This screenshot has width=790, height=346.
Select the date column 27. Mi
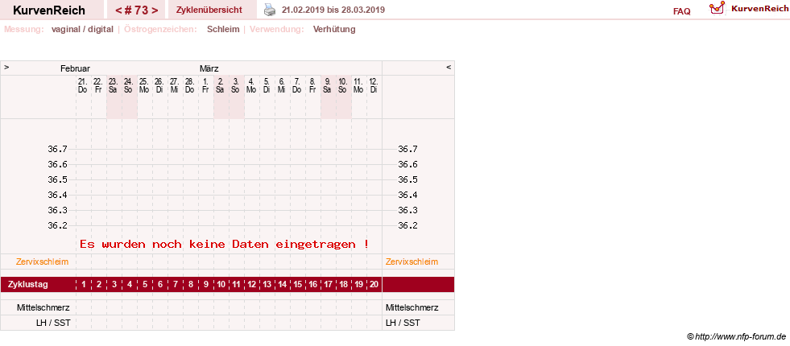pyautogui.click(x=174, y=85)
